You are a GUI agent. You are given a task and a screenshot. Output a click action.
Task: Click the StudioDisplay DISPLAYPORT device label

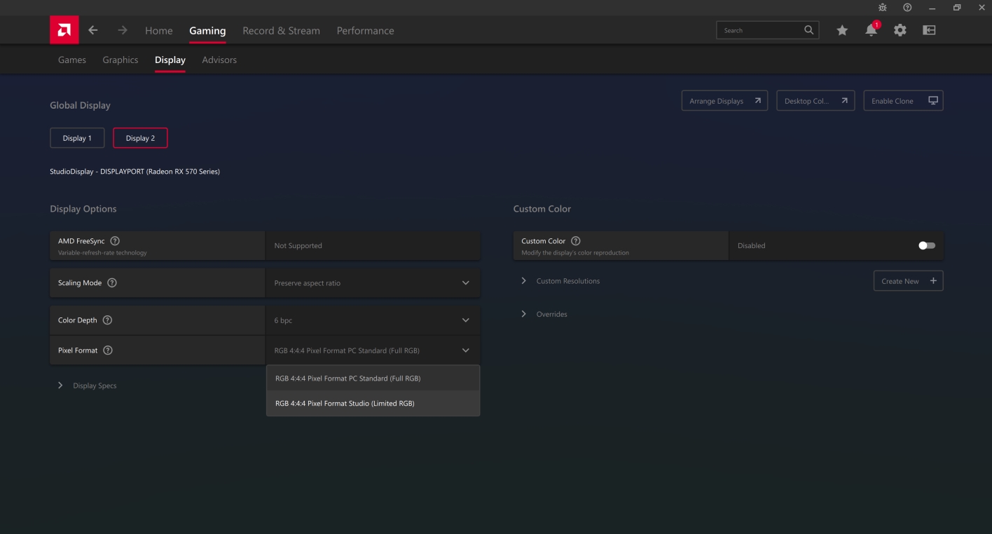click(x=135, y=172)
